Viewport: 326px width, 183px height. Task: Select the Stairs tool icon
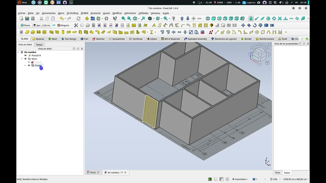103,32
